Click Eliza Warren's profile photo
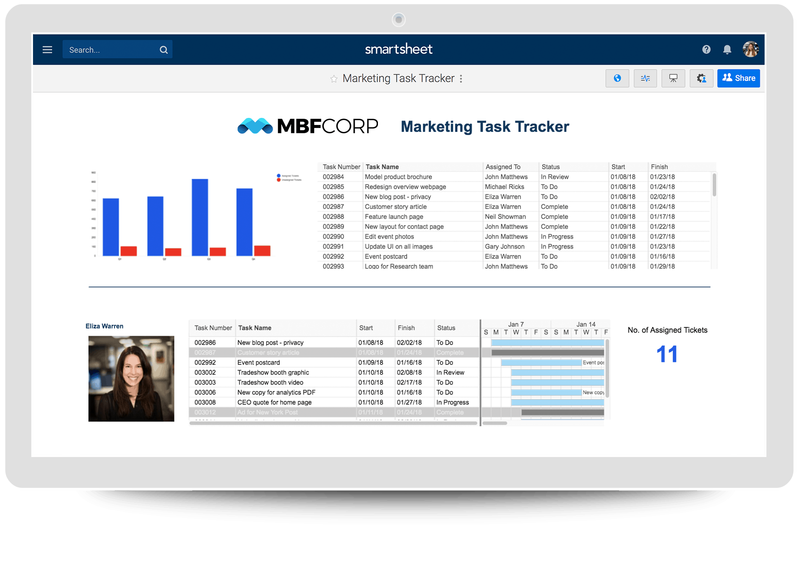This screenshot has height=563, width=799. [x=131, y=379]
